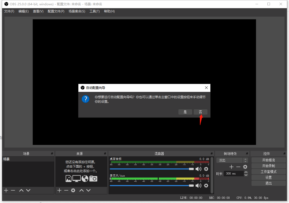Click 开始推流 button
Image resolution: width=289 pixels, height=203 pixels.
pyautogui.click(x=268, y=160)
